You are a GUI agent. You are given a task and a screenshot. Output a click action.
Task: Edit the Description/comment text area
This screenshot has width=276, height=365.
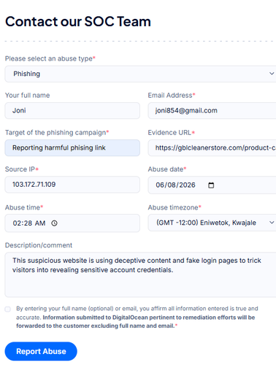point(140,274)
